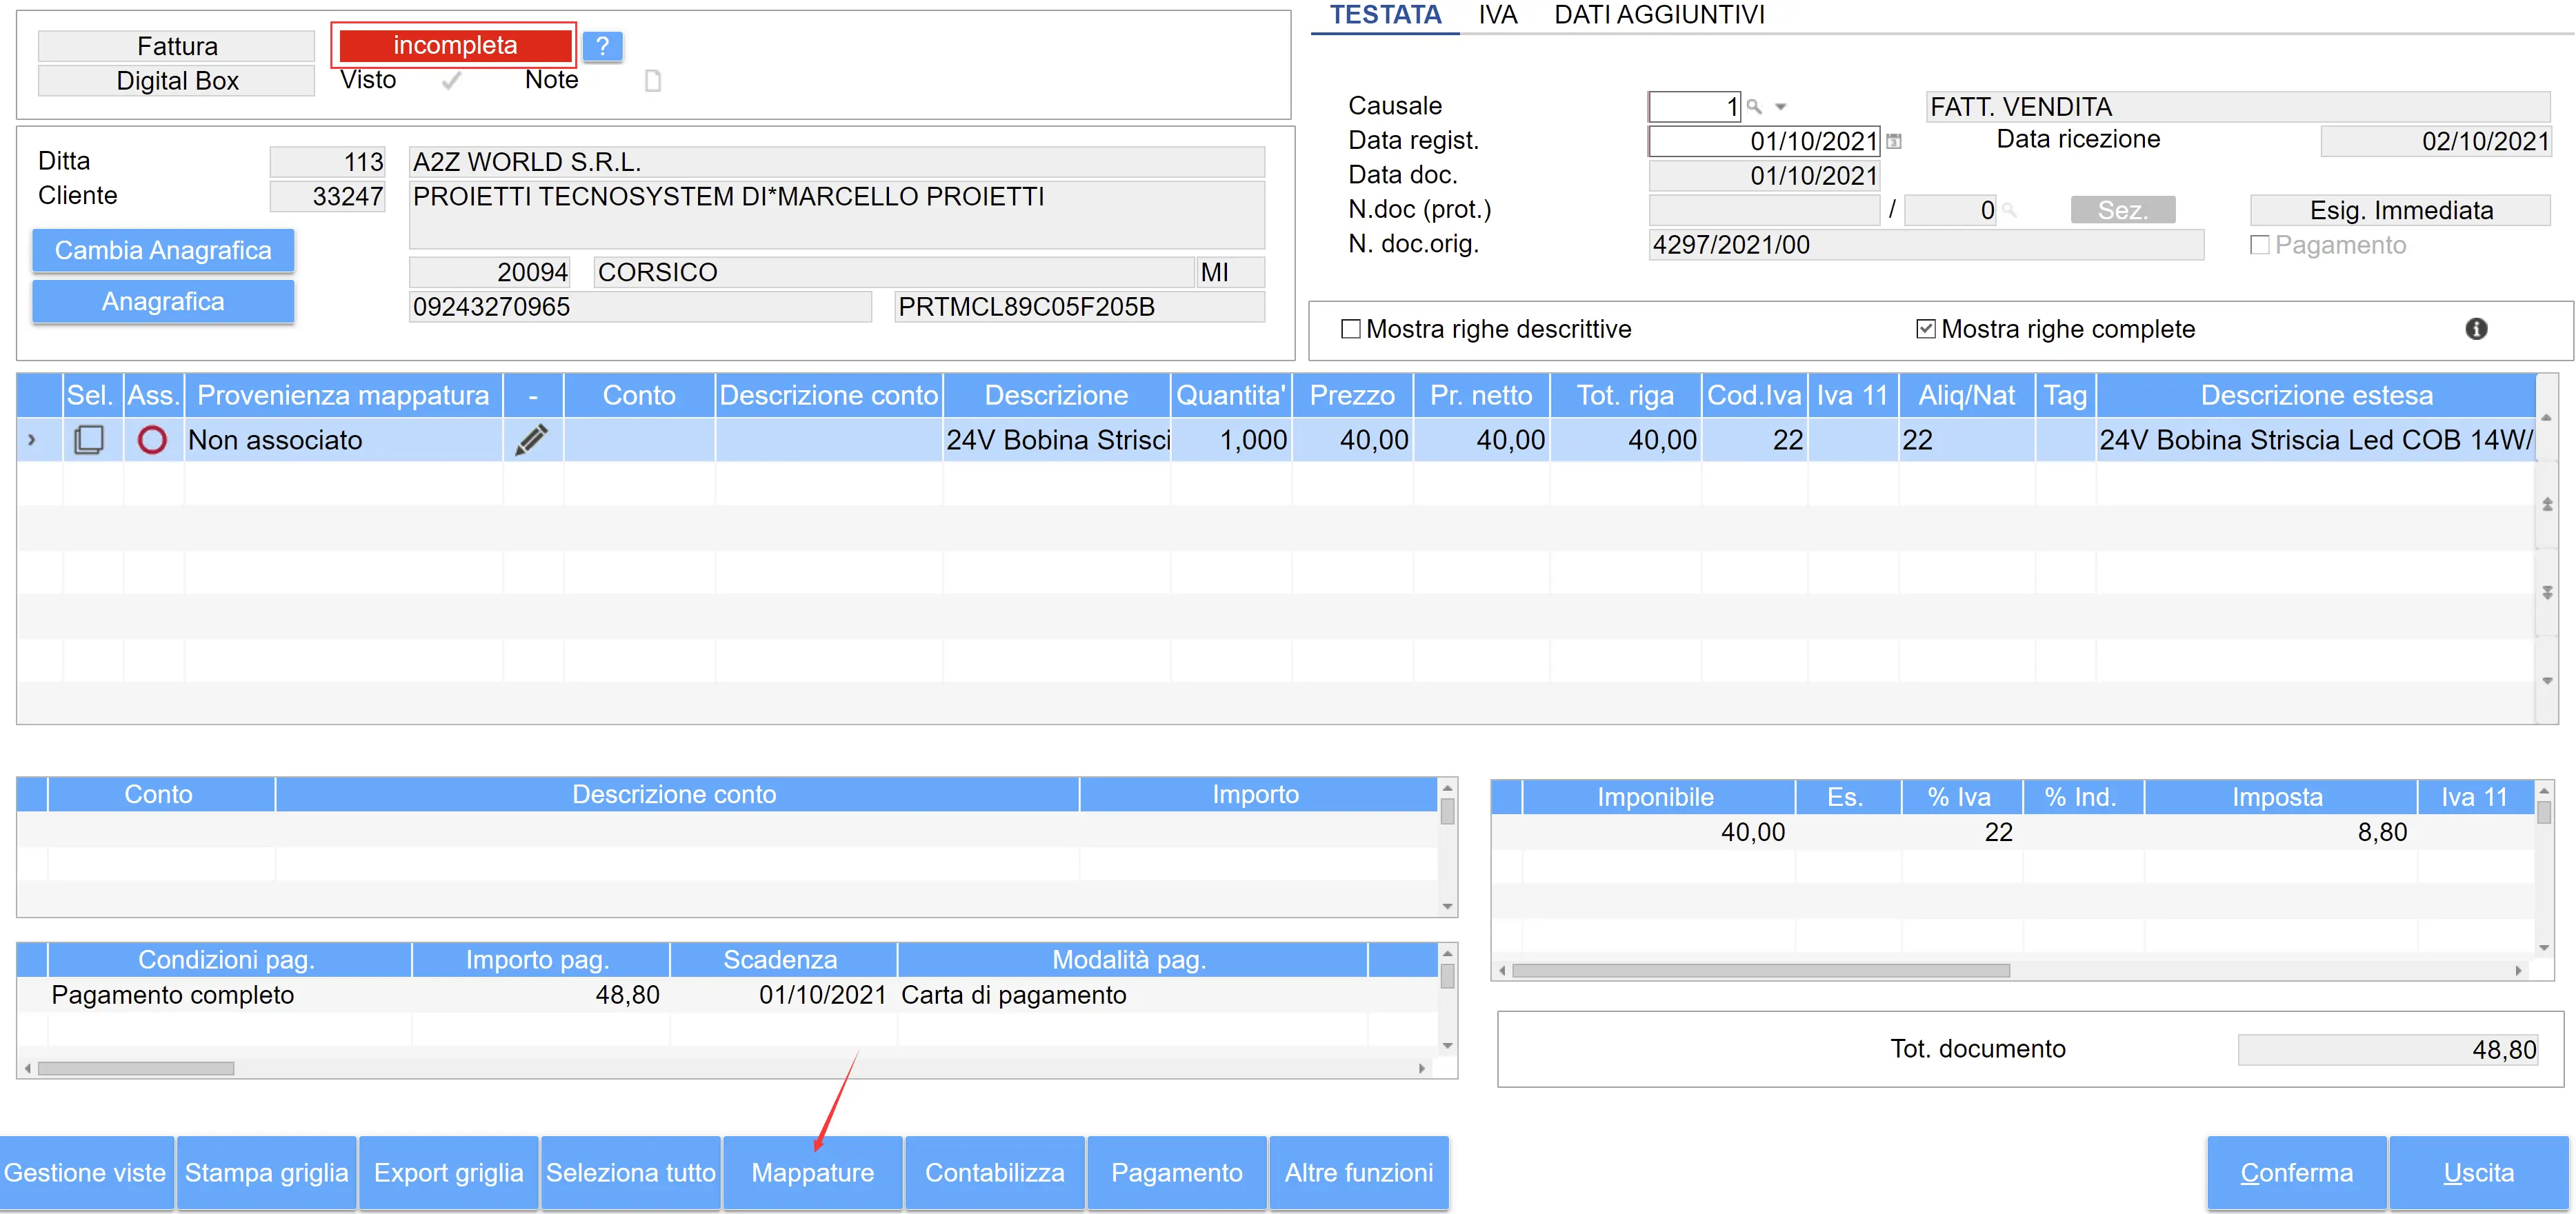Click the Data regist. date field
This screenshot has width=2576, height=1214.
pyautogui.click(x=1764, y=141)
